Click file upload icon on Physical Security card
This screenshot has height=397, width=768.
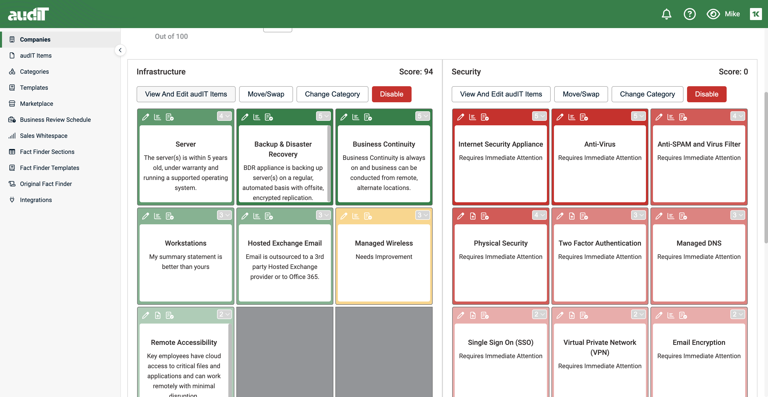[473, 216]
